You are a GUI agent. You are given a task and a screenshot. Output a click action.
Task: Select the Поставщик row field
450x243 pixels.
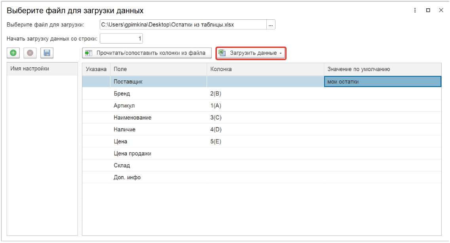point(128,82)
